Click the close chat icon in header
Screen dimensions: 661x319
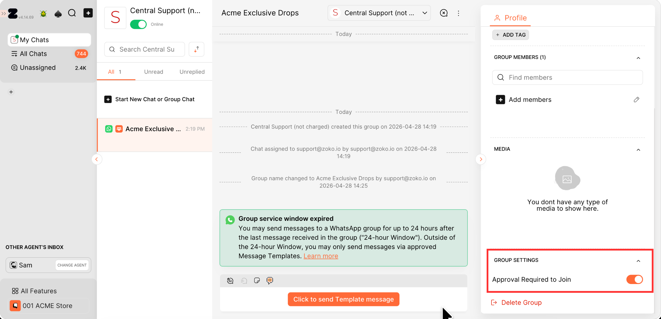[444, 13]
